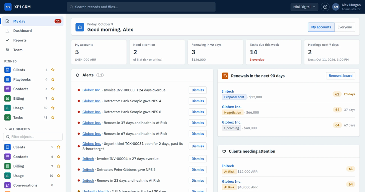The height and width of the screenshot is (192, 365).
Task: Click the pinned Contacts people icon
Action: click(7, 89)
